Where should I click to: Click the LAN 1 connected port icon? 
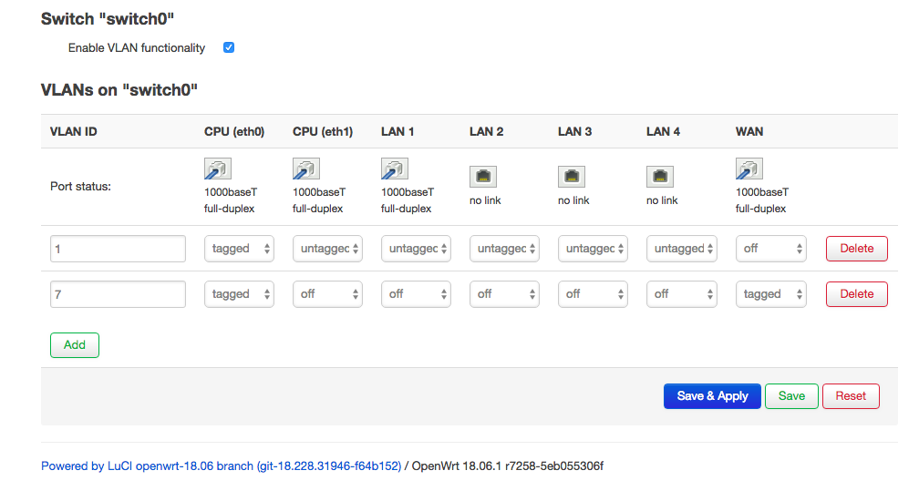point(395,169)
